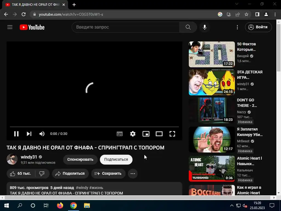Click the address bar URL
This screenshot has height=211, width=281.
pos(71,14)
